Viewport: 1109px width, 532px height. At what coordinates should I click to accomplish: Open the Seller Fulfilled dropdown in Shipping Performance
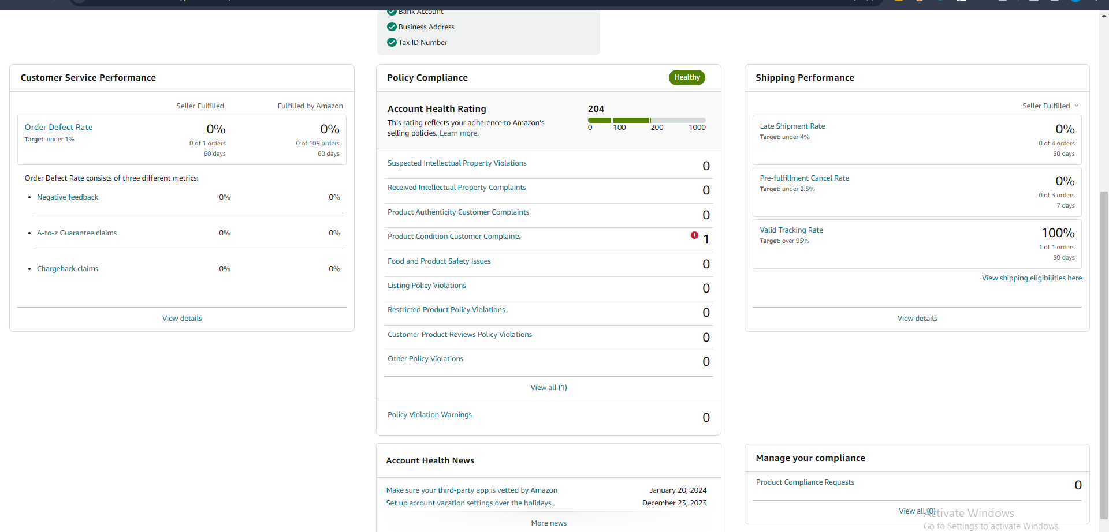(1050, 106)
